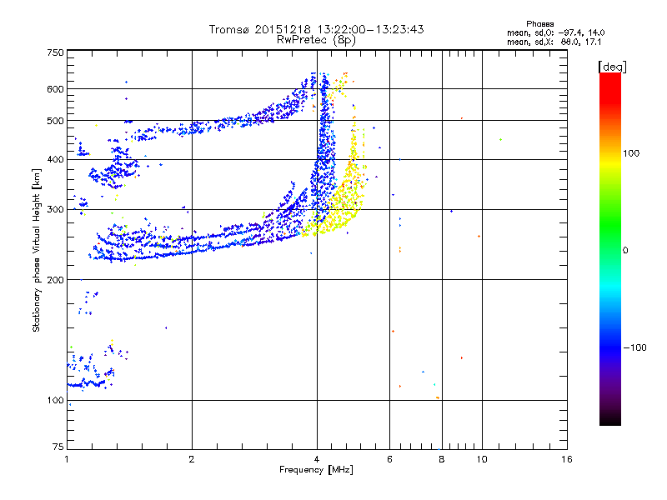Viewport: 667px width, 500px height.
Task: Click the '-100' colorbar tick label
Action: (635, 347)
